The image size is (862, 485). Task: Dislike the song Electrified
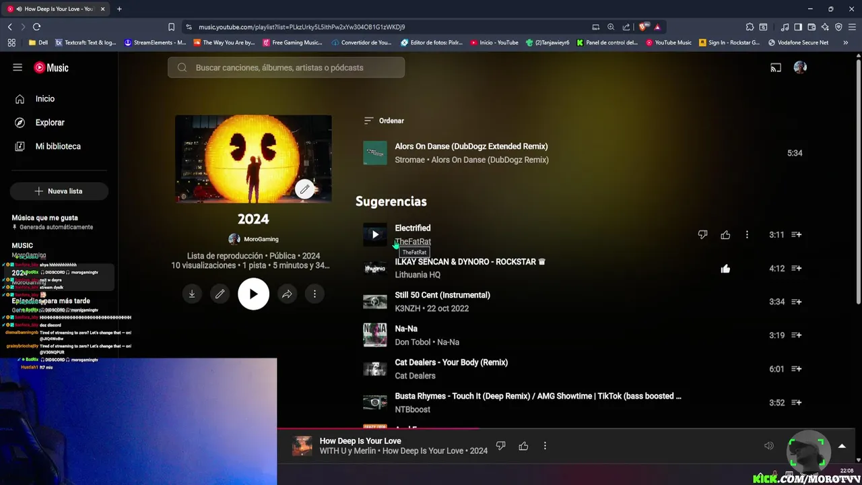point(702,234)
